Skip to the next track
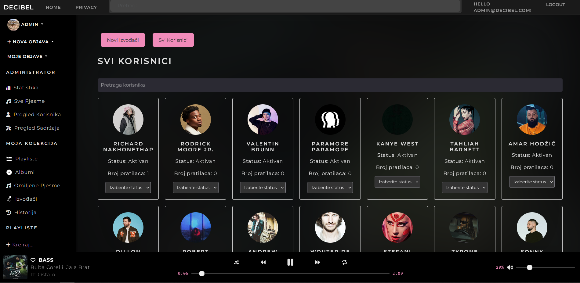580x283 pixels. pyautogui.click(x=317, y=262)
